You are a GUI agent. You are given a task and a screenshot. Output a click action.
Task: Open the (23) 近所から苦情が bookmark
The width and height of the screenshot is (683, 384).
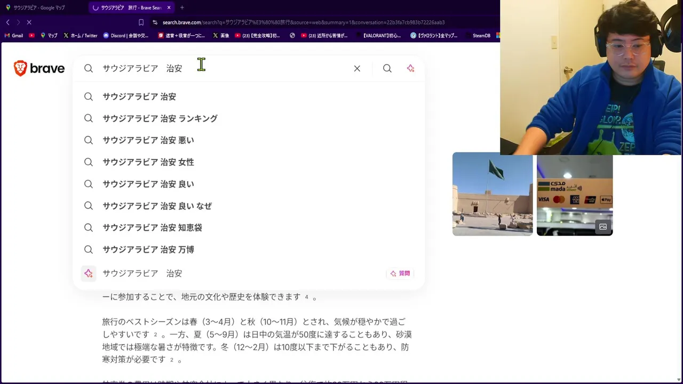[x=324, y=36]
